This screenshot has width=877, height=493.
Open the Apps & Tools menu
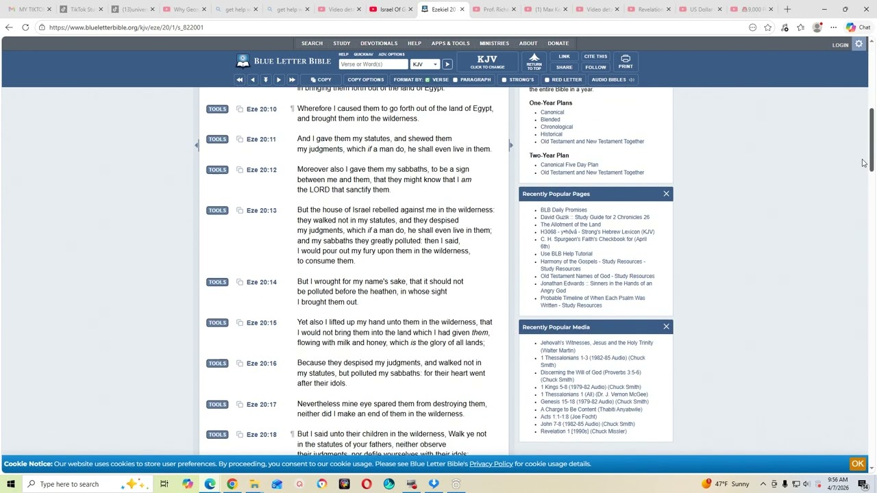pyautogui.click(x=450, y=43)
